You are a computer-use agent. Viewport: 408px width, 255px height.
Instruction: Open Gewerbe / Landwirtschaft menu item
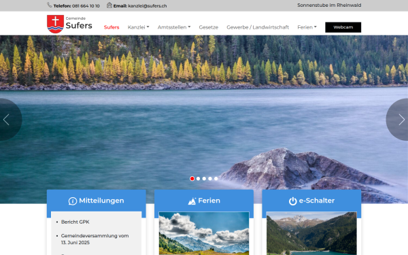(258, 27)
